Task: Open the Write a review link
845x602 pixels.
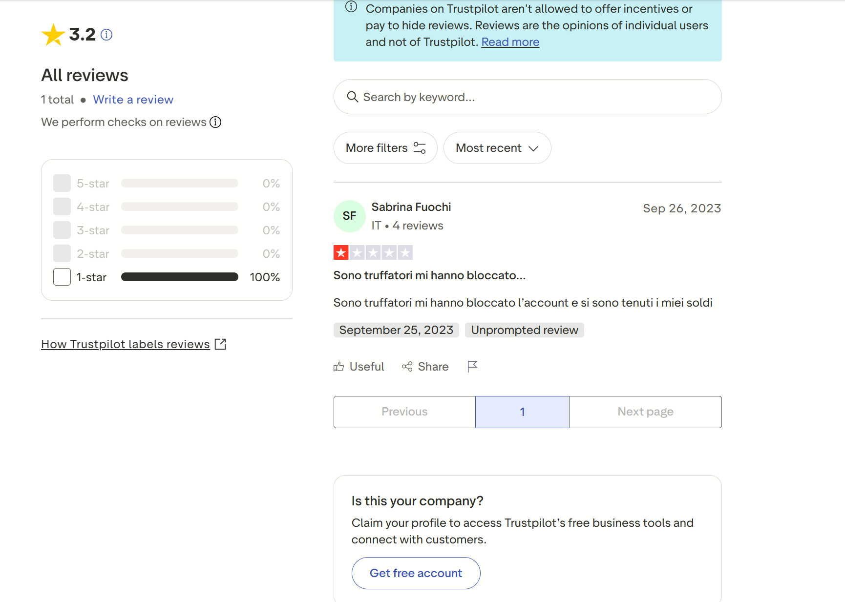Action: [133, 100]
